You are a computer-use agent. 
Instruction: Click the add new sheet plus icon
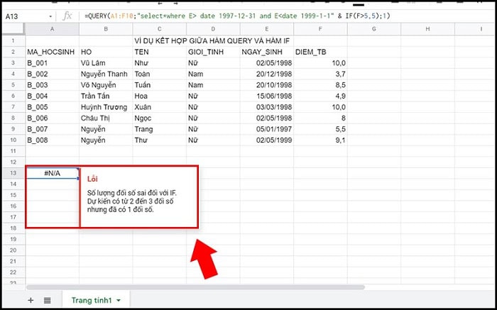click(x=31, y=300)
